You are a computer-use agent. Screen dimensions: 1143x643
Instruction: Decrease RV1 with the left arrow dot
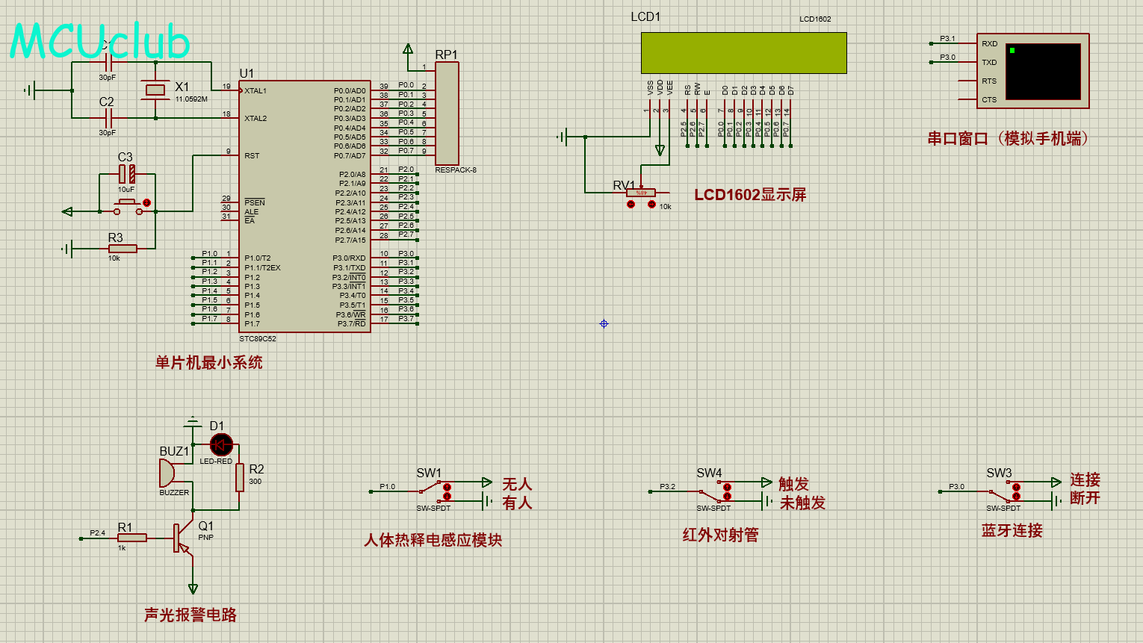click(631, 205)
